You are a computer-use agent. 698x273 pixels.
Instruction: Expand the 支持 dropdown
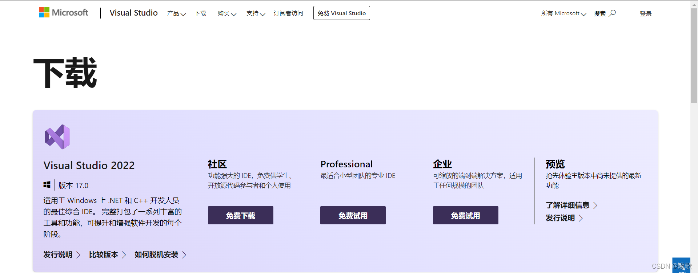click(256, 13)
